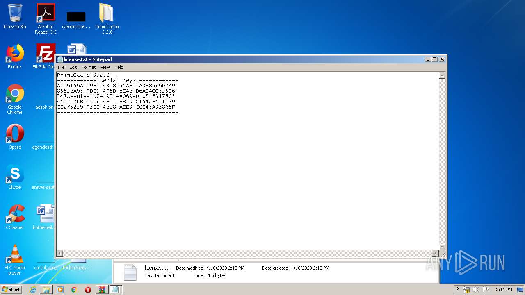Close the license.txt Notepad window
This screenshot has height=295, width=525.
tap(442, 59)
